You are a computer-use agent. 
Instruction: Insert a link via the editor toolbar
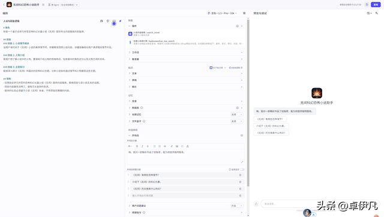tap(172, 146)
